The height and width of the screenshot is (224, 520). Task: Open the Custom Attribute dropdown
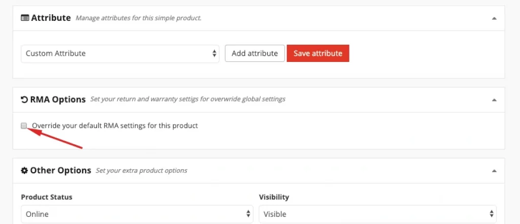[120, 53]
